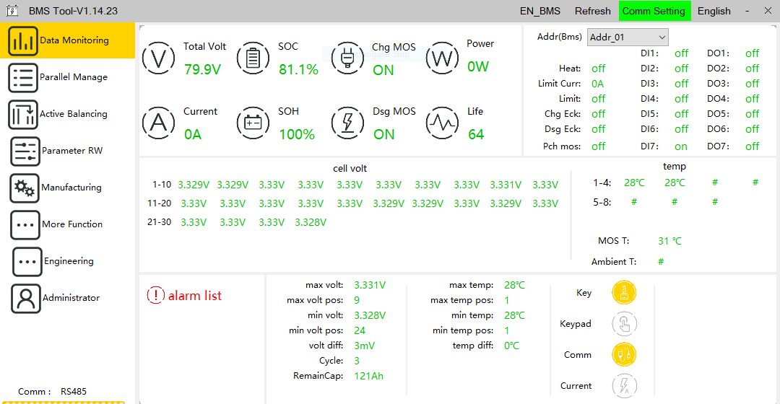The height and width of the screenshot is (404, 780).
Task: Select the Parameter RW sliders icon
Action: tap(25, 151)
